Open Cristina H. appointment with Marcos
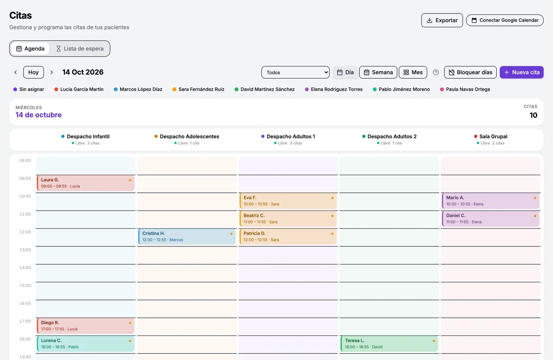 point(187,237)
